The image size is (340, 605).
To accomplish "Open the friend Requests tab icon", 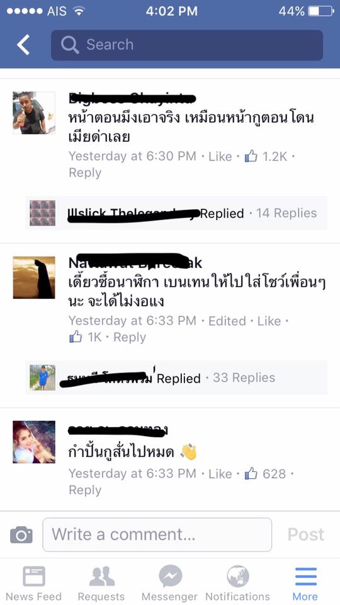I will click(x=101, y=577).
